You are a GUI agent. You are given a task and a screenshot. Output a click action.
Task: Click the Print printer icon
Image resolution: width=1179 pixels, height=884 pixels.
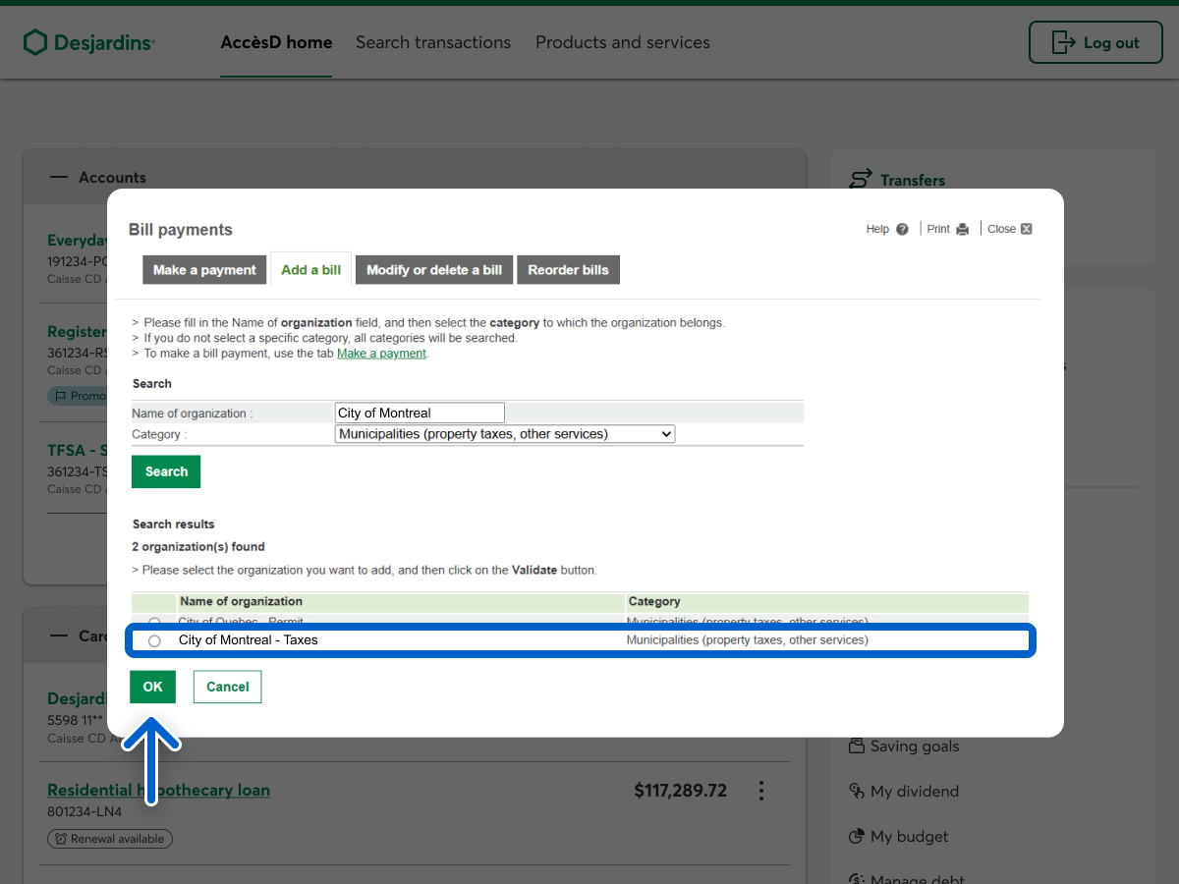point(962,229)
